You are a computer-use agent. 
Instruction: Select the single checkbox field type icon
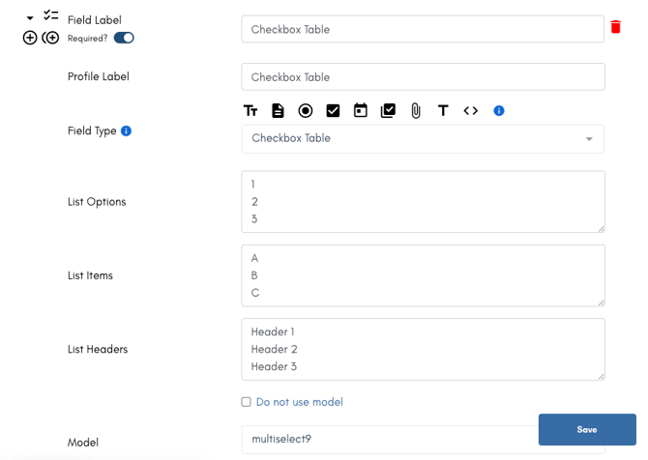(333, 111)
